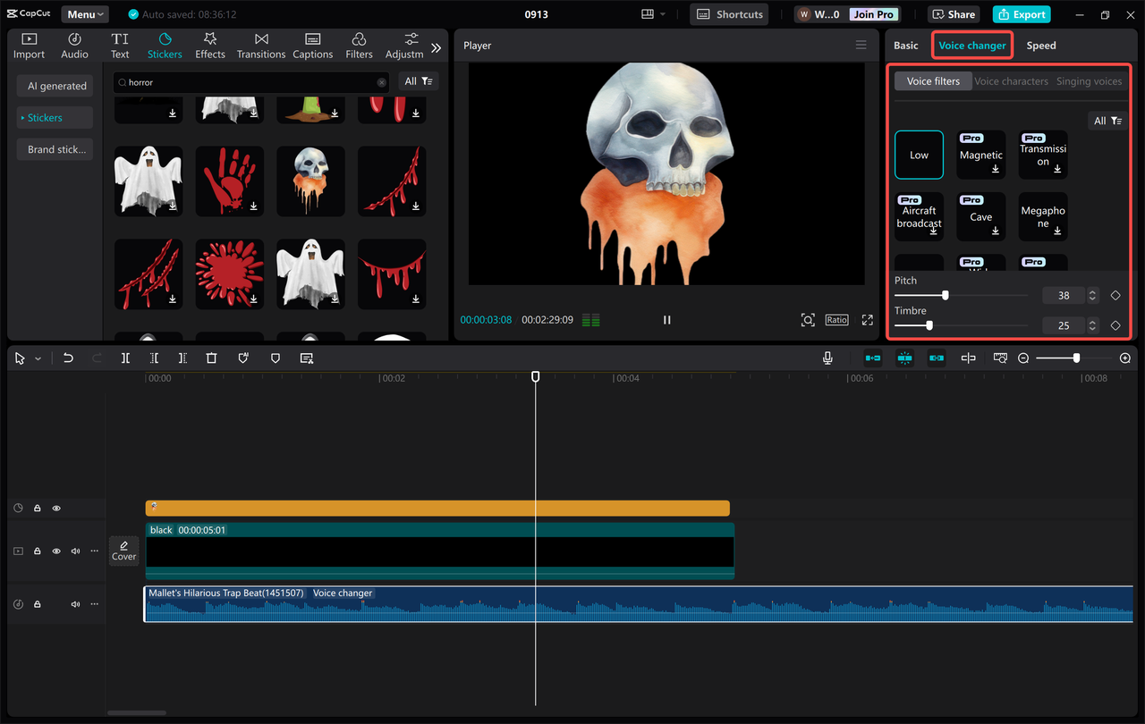Screen dimensions: 1145x724
Task: Zoom in on the timeline with the magnifier icon
Action: point(1125,358)
